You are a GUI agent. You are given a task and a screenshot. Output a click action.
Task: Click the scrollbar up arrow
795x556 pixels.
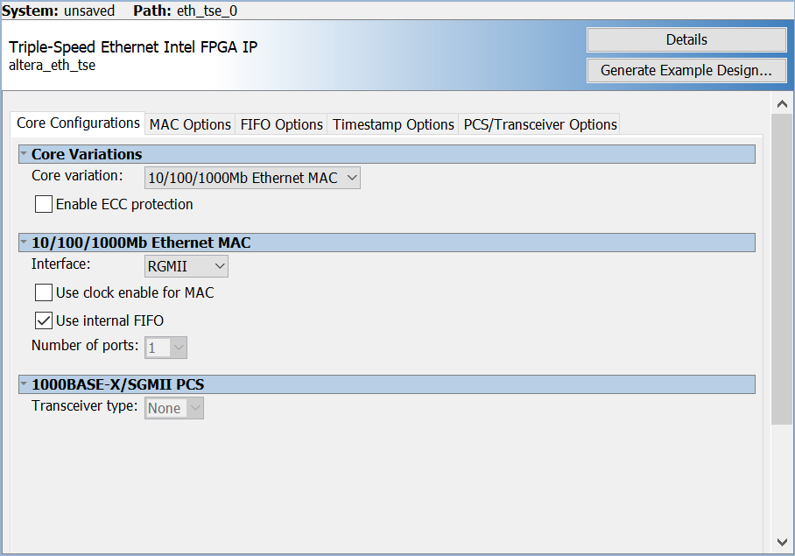click(x=783, y=104)
